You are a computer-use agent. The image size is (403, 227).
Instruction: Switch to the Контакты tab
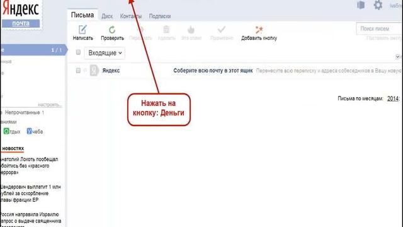tap(131, 16)
